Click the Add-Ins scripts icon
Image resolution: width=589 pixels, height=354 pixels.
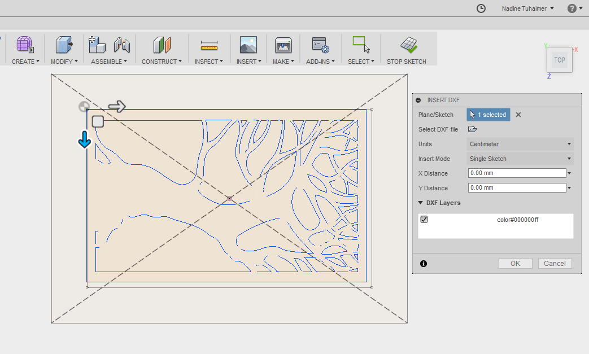pyautogui.click(x=320, y=45)
